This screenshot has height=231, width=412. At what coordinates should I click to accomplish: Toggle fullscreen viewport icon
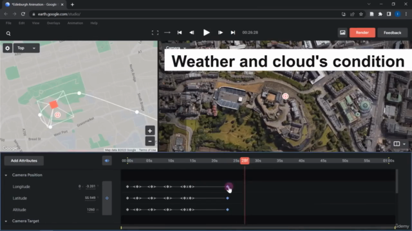click(155, 33)
